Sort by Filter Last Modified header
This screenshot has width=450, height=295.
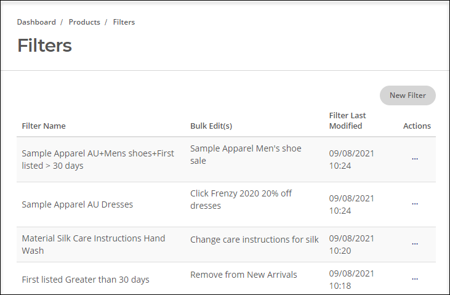click(347, 121)
